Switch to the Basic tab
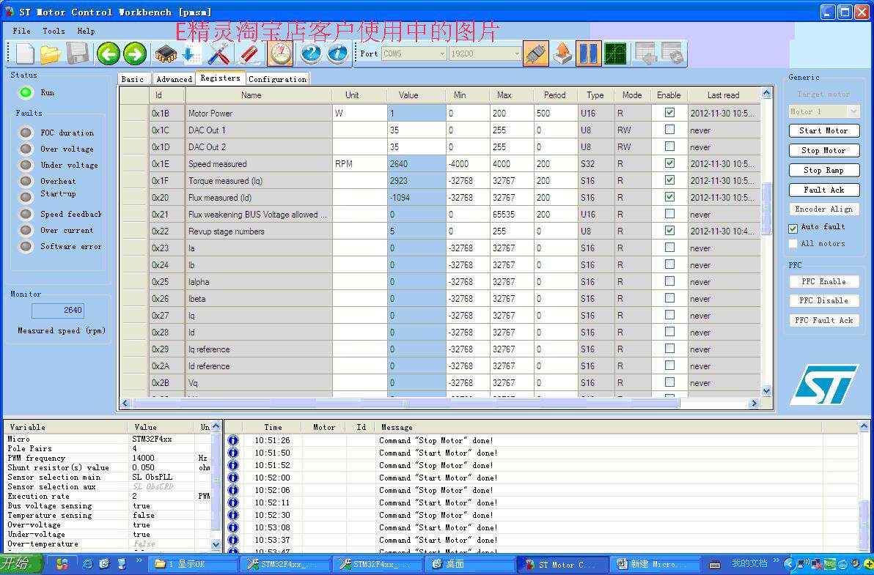The height and width of the screenshot is (575, 874). (133, 79)
